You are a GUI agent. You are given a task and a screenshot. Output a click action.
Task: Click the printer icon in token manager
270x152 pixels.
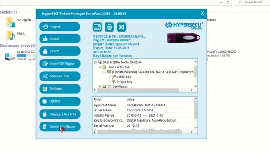(x=109, y=27)
